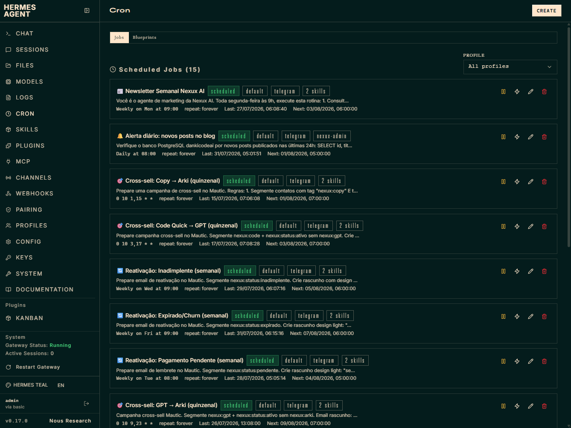The image size is (571, 428).
Task: Pause the Cross-sell GPT → Arki job
Action: coord(504,406)
